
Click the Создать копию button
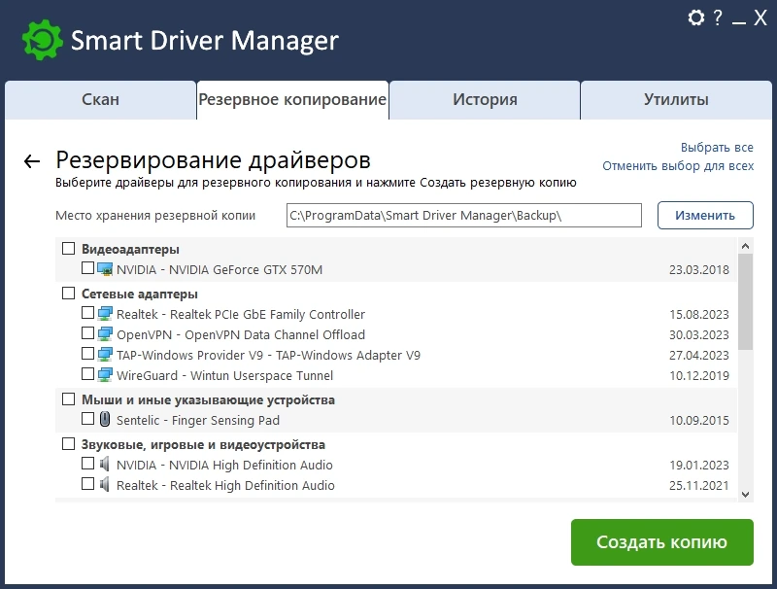(662, 542)
